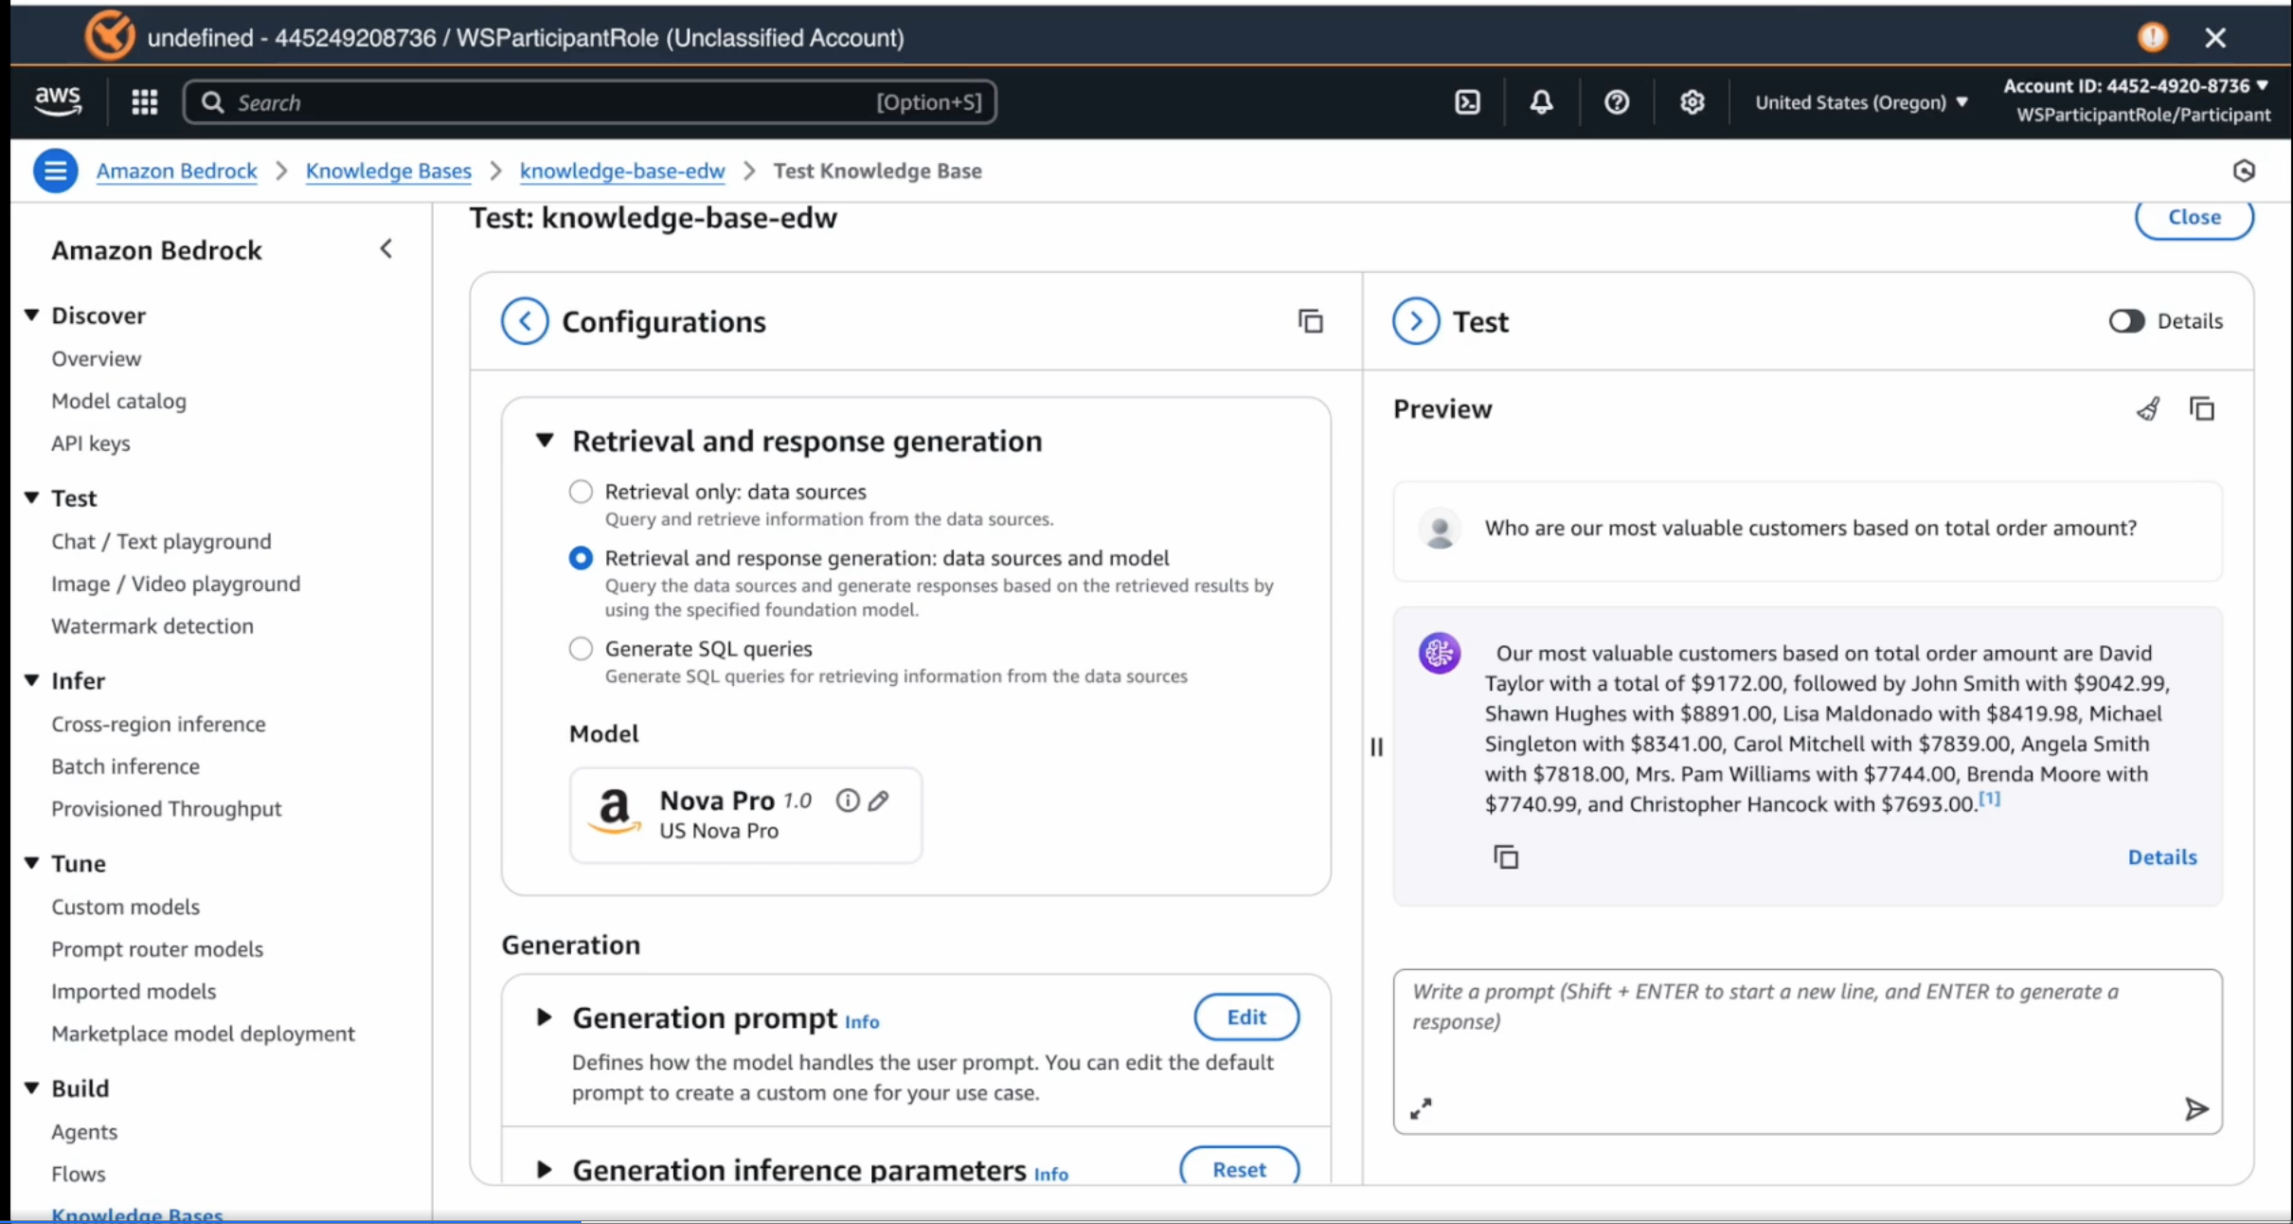Viewport: 2293px width, 1224px height.
Task: Collapse Retrieval and response generation section
Action: pos(545,441)
